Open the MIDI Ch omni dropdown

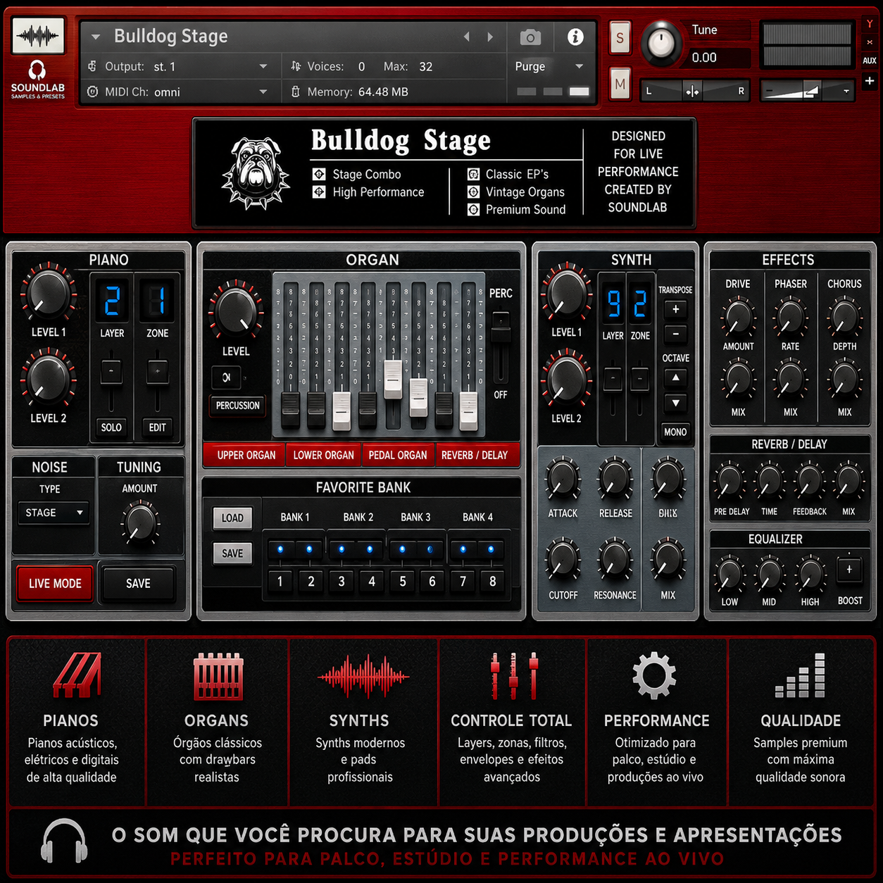click(263, 92)
